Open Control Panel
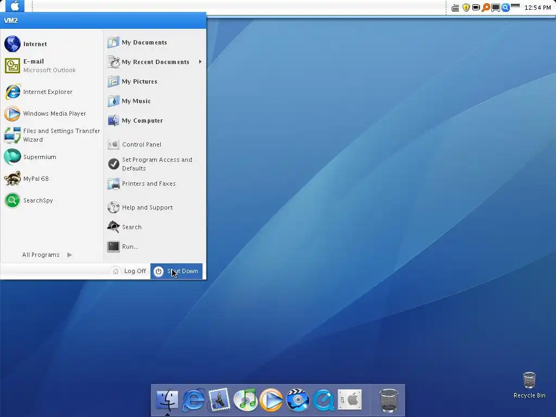 click(x=155, y=144)
